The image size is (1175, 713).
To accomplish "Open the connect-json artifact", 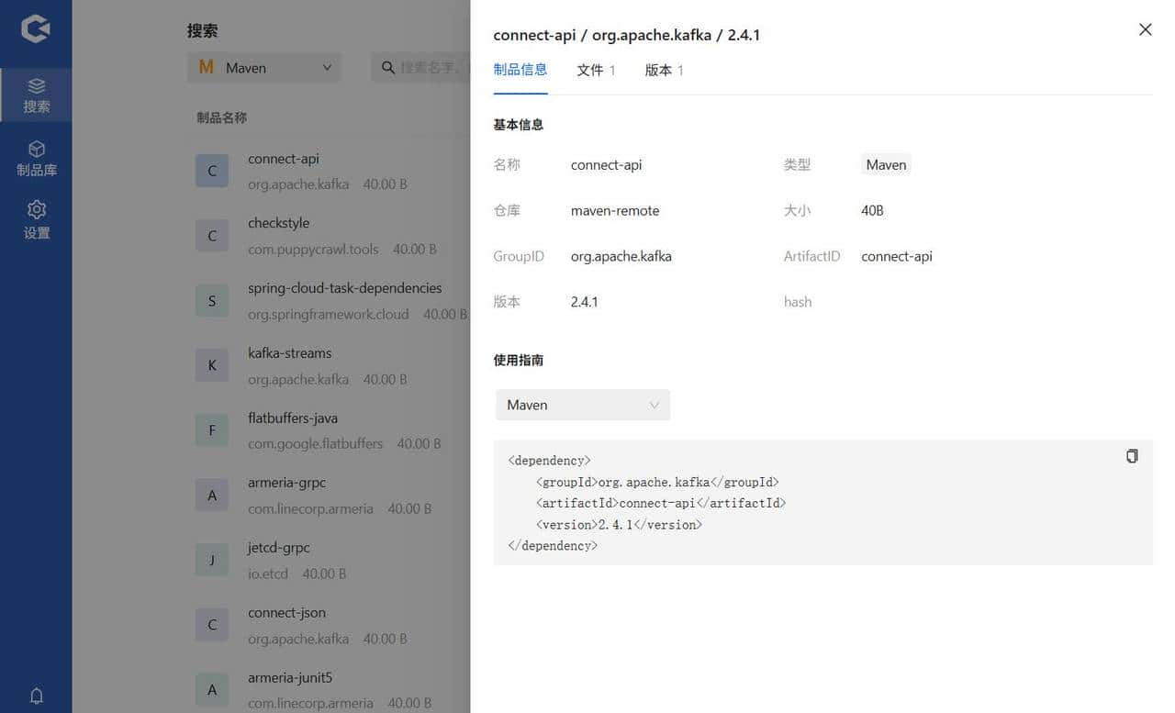I will (287, 613).
